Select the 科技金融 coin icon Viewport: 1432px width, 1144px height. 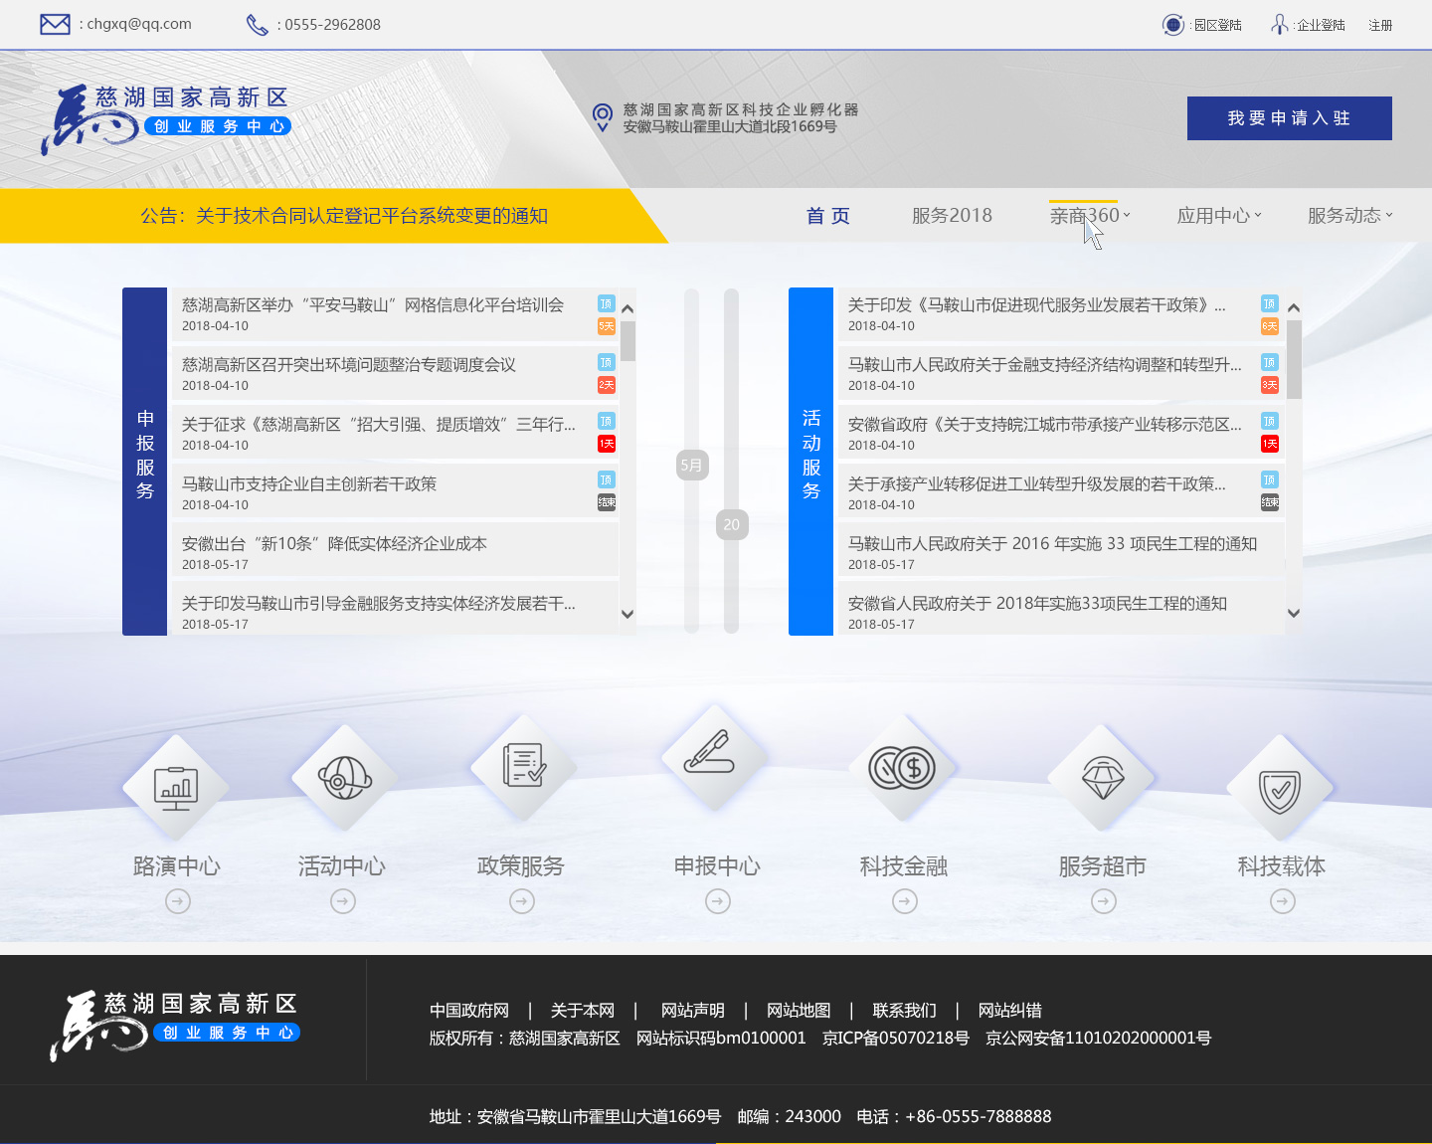(x=902, y=768)
